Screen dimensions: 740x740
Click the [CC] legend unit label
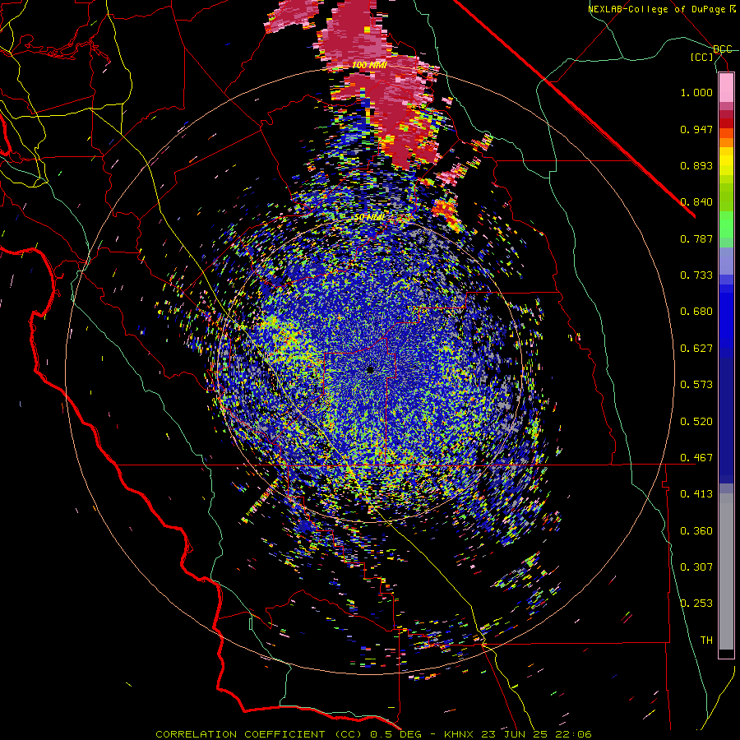tap(702, 57)
